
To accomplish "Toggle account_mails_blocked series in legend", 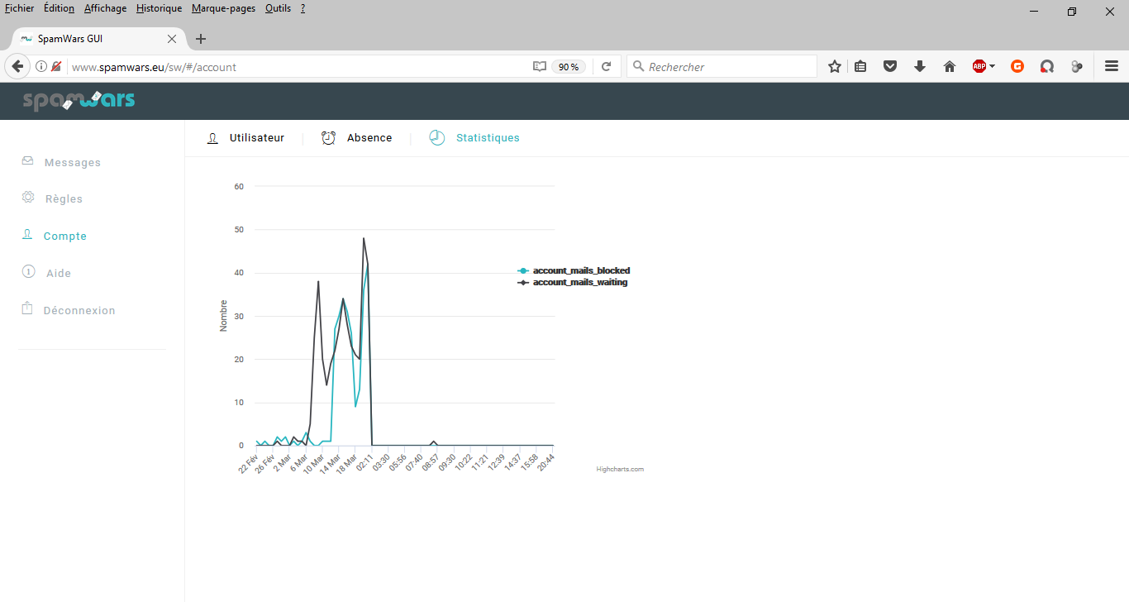I will point(574,270).
